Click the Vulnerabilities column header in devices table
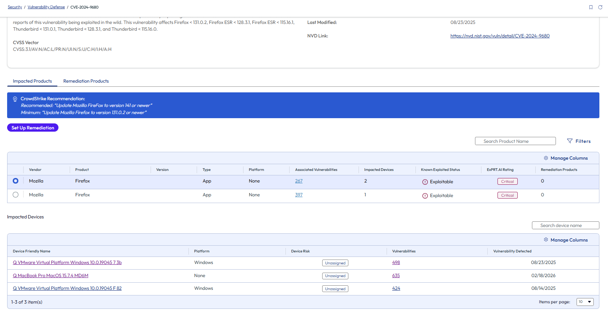Viewport: 608px width, 313px height. coord(404,251)
